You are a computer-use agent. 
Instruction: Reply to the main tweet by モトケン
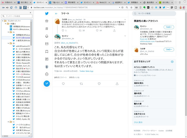coord(63,84)
